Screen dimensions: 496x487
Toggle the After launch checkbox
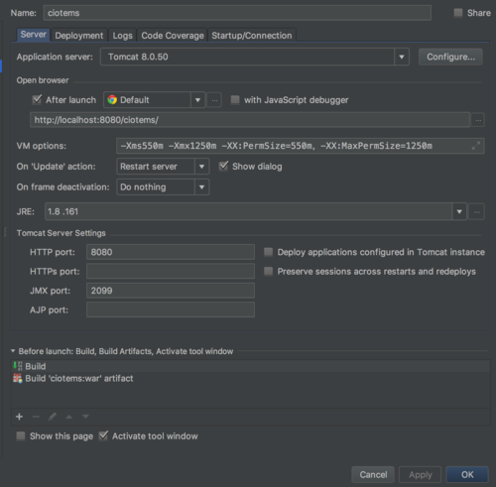click(x=37, y=99)
